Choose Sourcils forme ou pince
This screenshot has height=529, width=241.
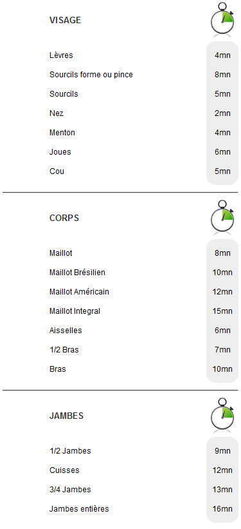[x=91, y=75]
